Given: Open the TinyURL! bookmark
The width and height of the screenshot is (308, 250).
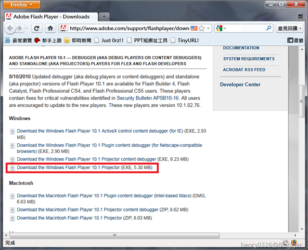Looking at the screenshot, I should [x=185, y=41].
